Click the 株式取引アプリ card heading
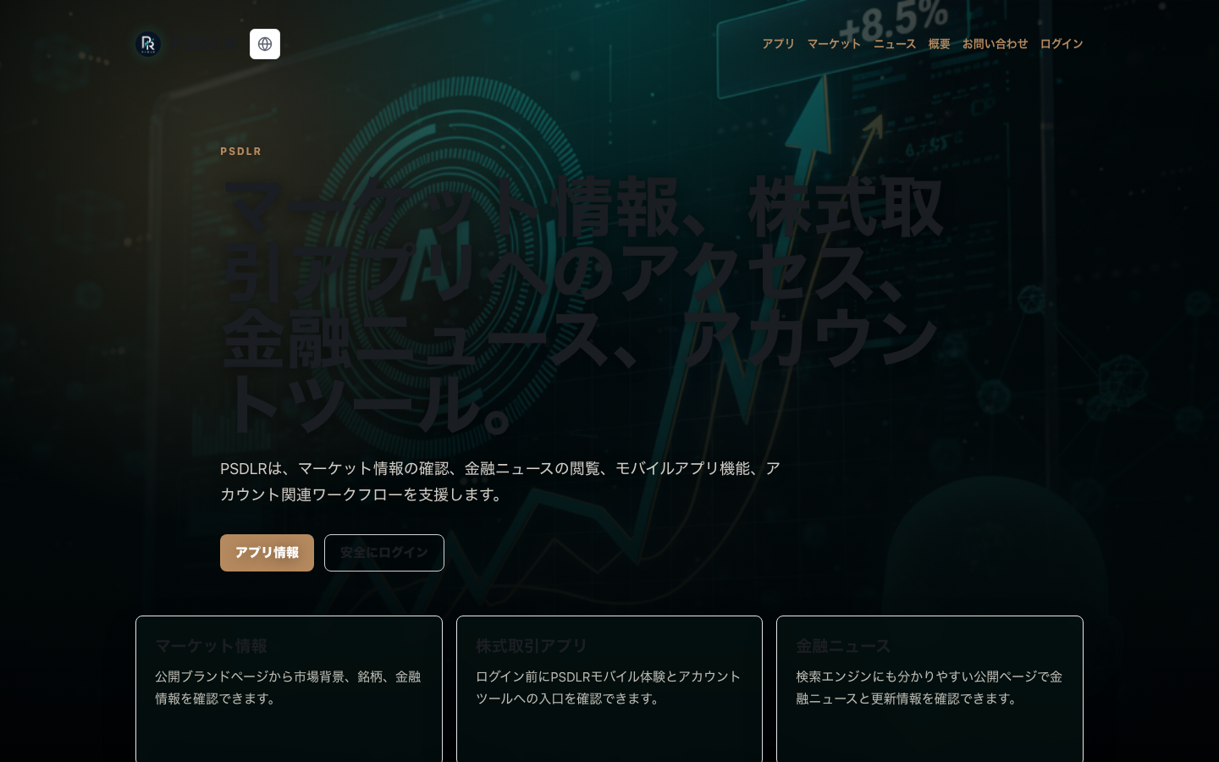This screenshot has width=1219, height=762. tap(532, 646)
